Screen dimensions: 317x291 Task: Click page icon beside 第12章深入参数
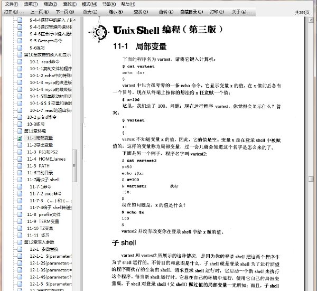point(20,242)
